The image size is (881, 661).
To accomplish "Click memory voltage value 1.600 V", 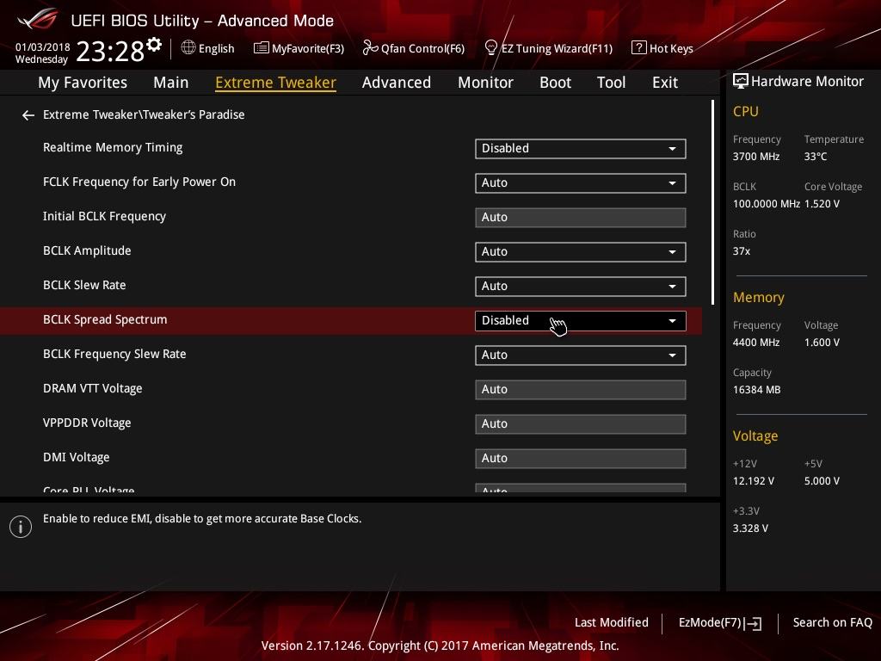I will (822, 343).
